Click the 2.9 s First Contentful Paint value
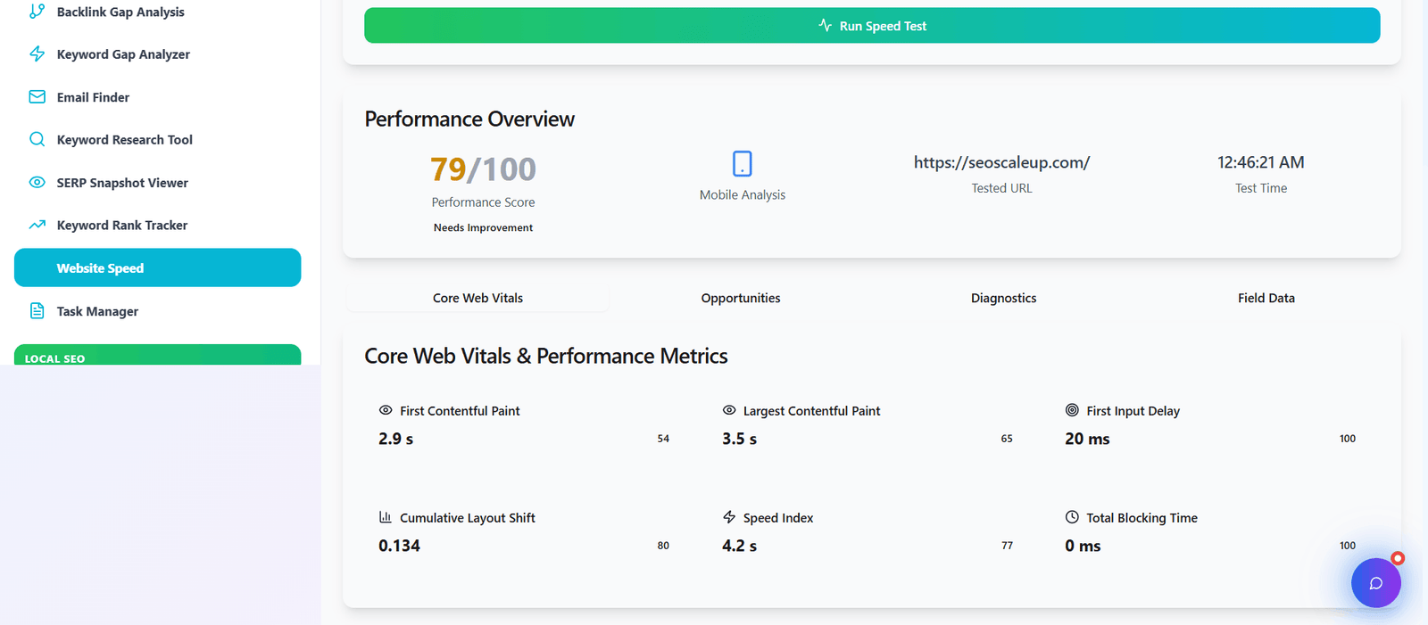Viewport: 1428px width, 625px height. click(395, 439)
